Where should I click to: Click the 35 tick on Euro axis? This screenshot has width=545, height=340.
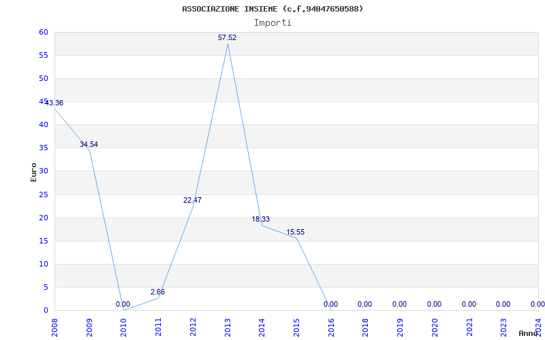coord(44,148)
